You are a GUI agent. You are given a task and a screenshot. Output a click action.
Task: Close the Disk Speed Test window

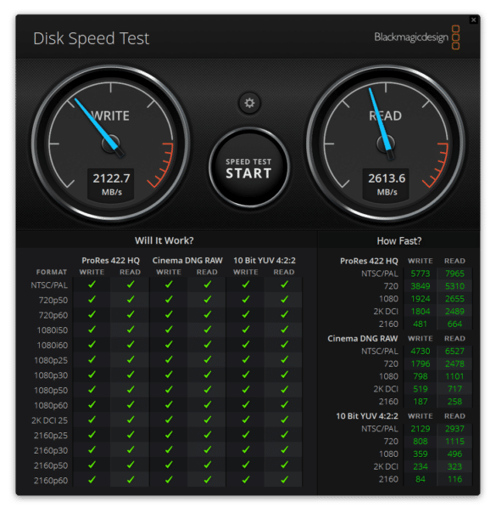(x=473, y=20)
